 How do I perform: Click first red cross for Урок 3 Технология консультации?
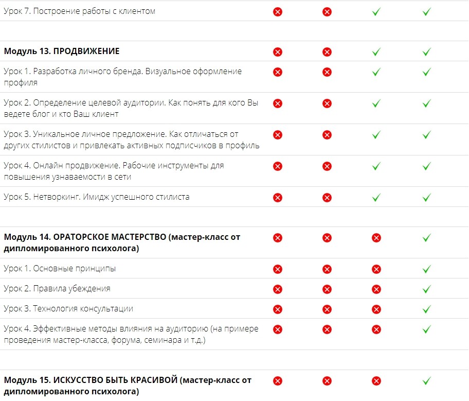(278, 309)
